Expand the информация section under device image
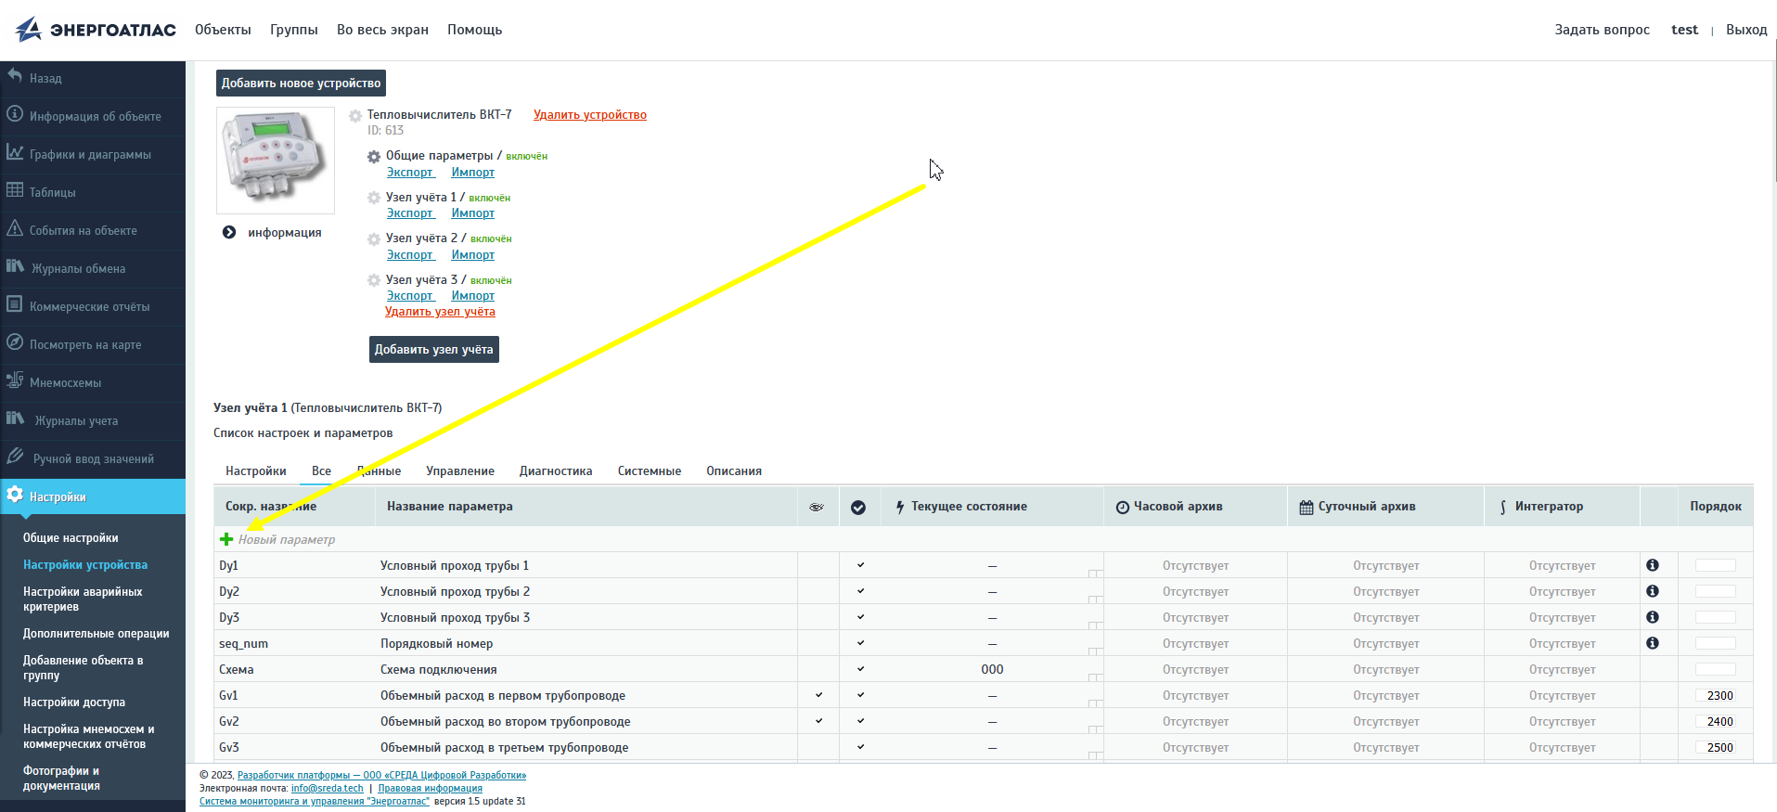The height and width of the screenshot is (812, 1777). coord(229,232)
